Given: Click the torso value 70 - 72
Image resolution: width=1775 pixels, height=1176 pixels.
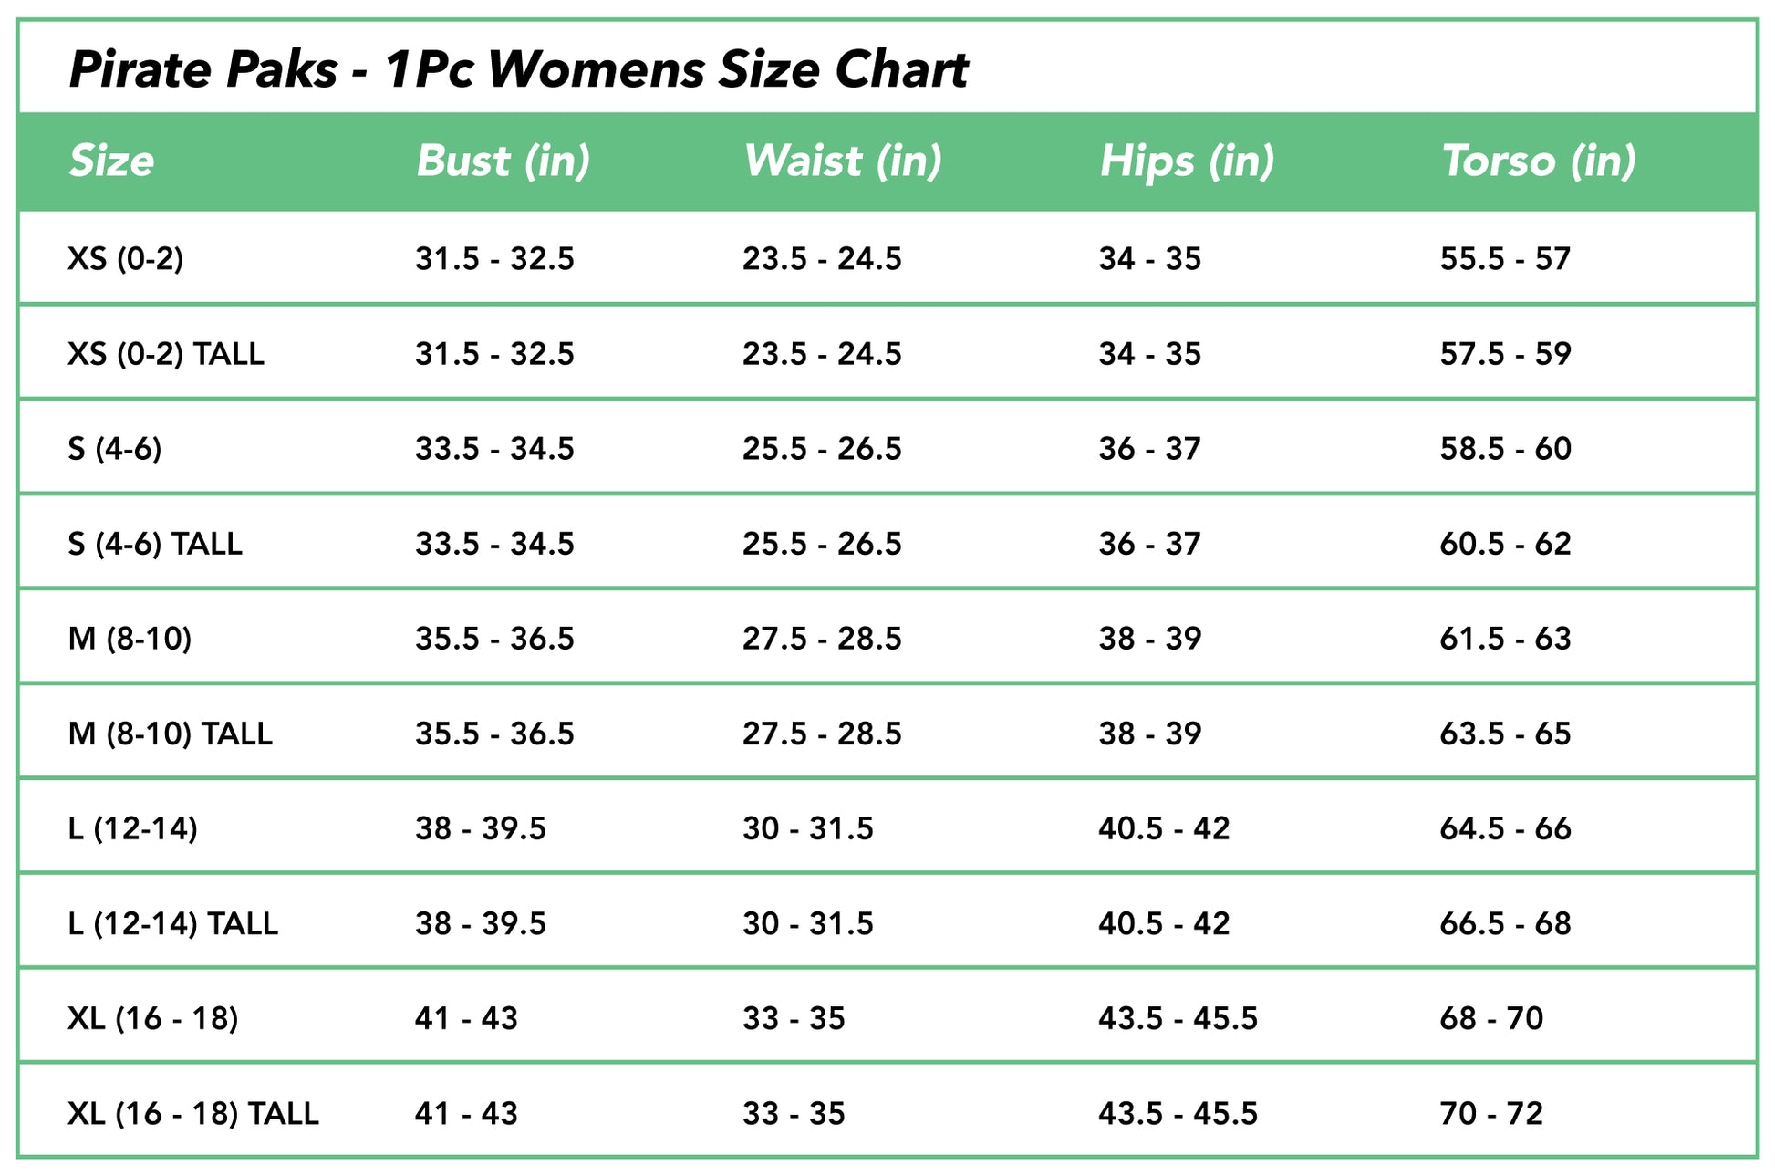Looking at the screenshot, I should [1491, 1113].
